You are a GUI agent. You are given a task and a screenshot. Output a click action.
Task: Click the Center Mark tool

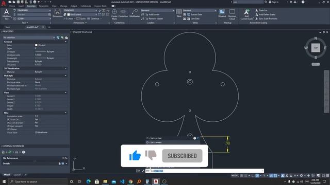click(114, 14)
